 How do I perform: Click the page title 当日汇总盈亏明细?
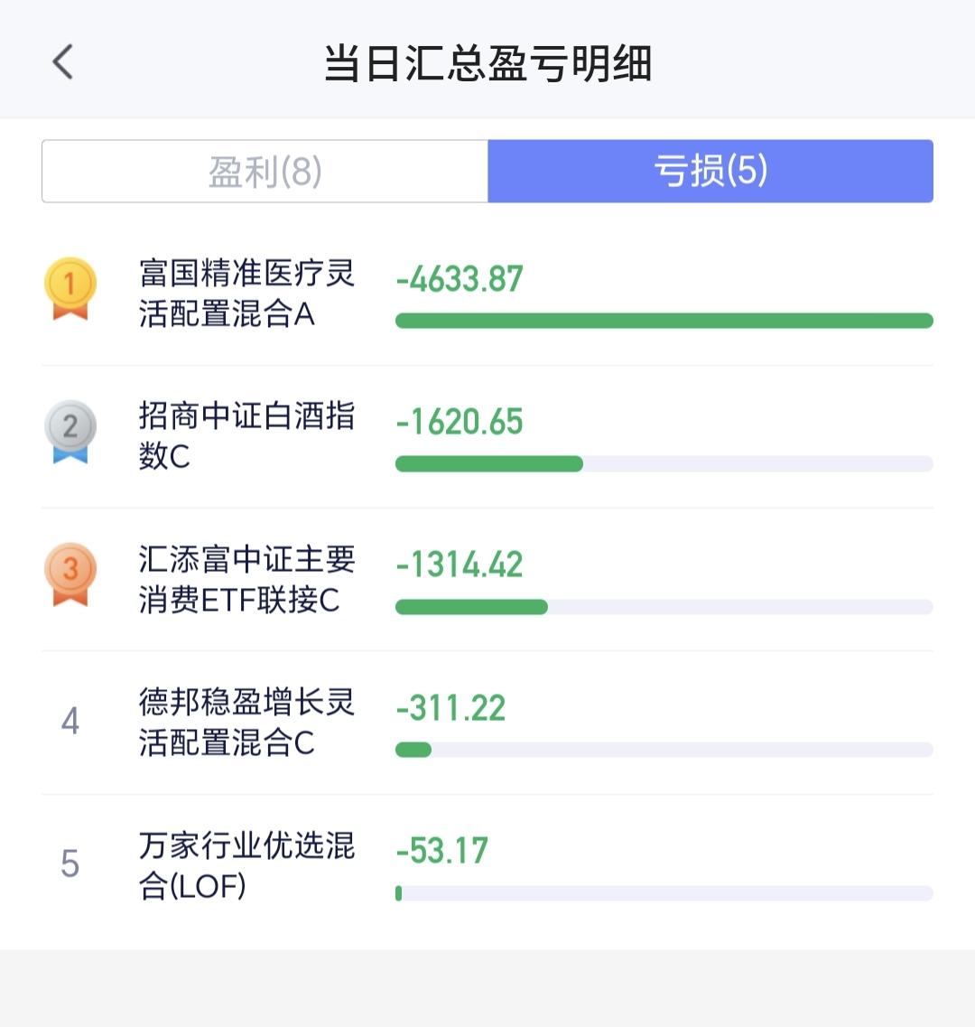tap(487, 63)
